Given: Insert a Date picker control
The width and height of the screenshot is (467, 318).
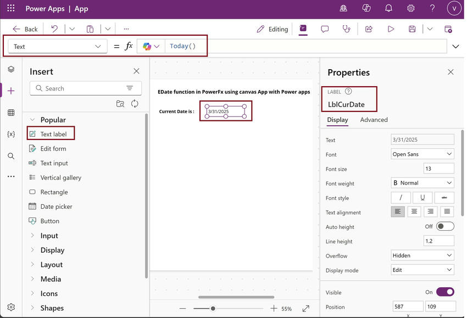Looking at the screenshot, I should click(x=51, y=207).
